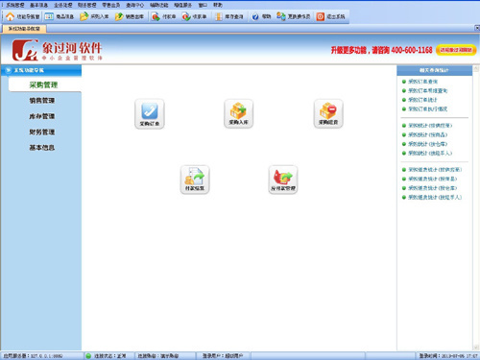Open 采购退货统计(按供应商) link
The image size is (480, 360).
pos(435,170)
